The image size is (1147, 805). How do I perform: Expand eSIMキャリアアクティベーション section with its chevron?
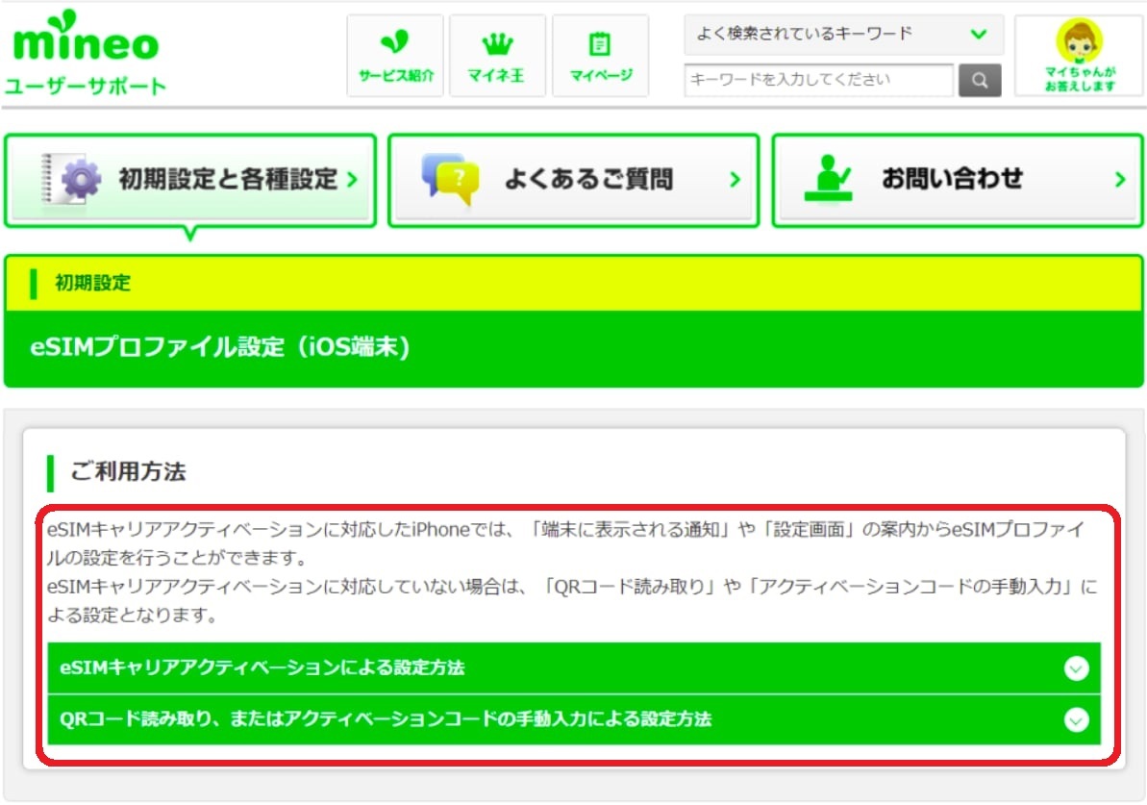click(x=1077, y=668)
